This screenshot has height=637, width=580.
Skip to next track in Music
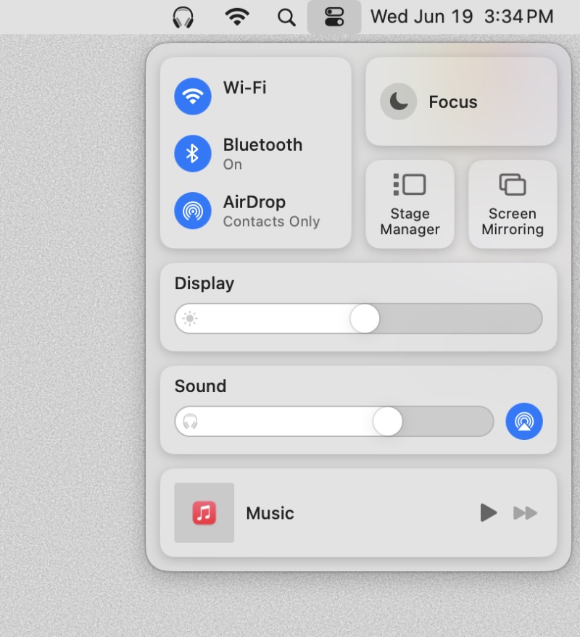525,513
